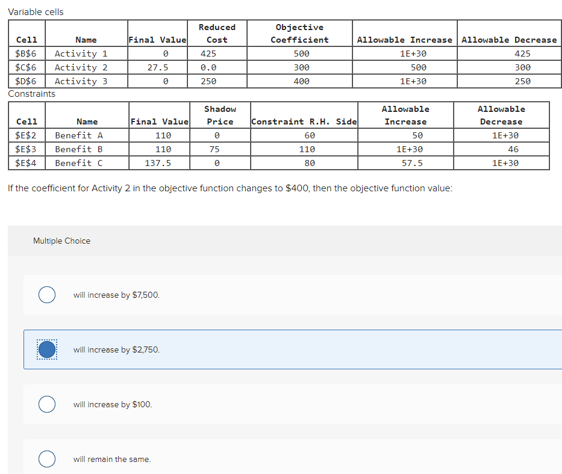Click shadow price '75' for Benefit B

[214, 149]
